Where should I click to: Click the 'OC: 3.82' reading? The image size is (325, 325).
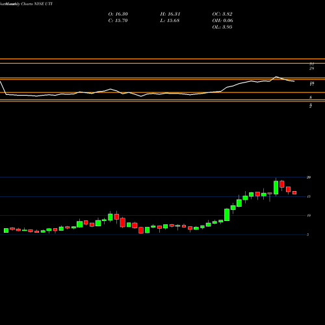pyautogui.click(x=222, y=14)
